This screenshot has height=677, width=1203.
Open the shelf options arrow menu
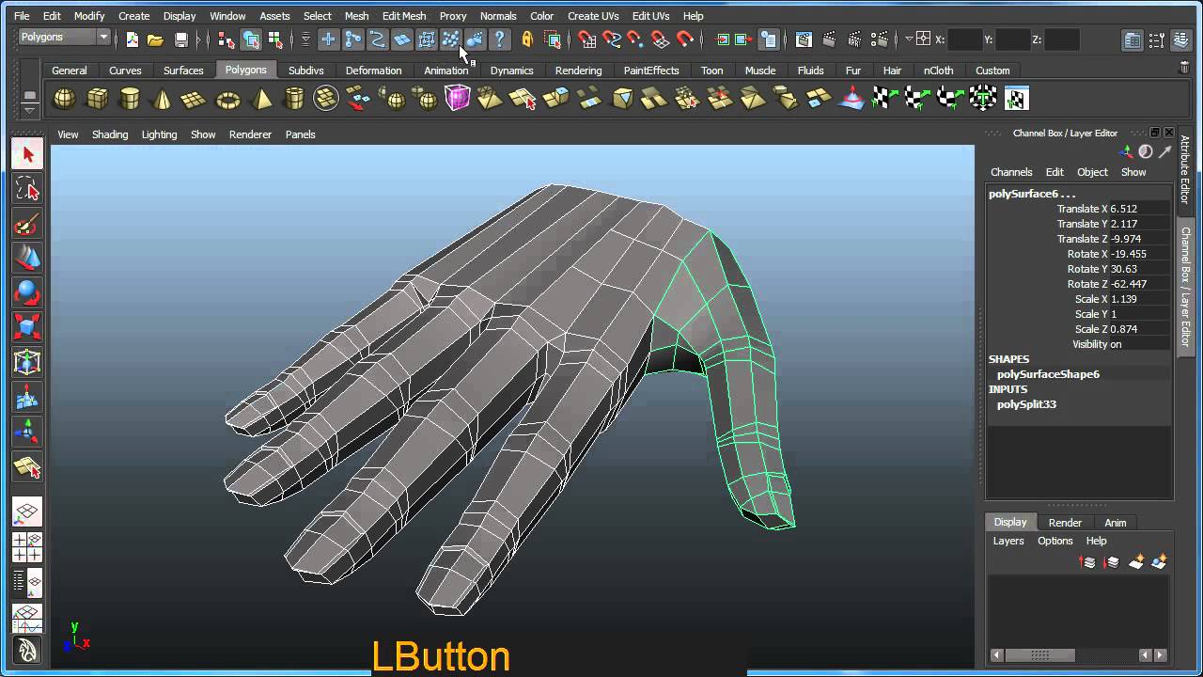click(30, 109)
